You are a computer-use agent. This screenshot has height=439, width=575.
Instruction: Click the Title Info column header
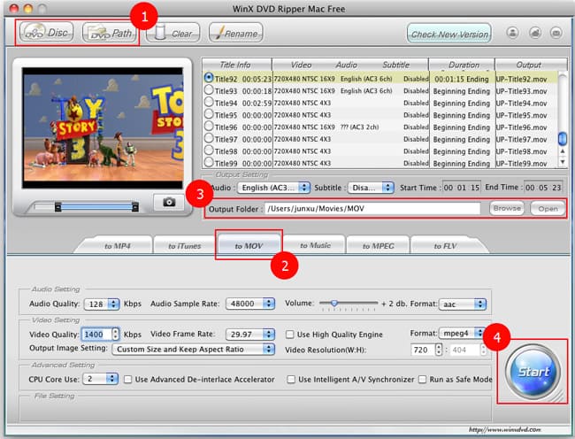tap(236, 65)
